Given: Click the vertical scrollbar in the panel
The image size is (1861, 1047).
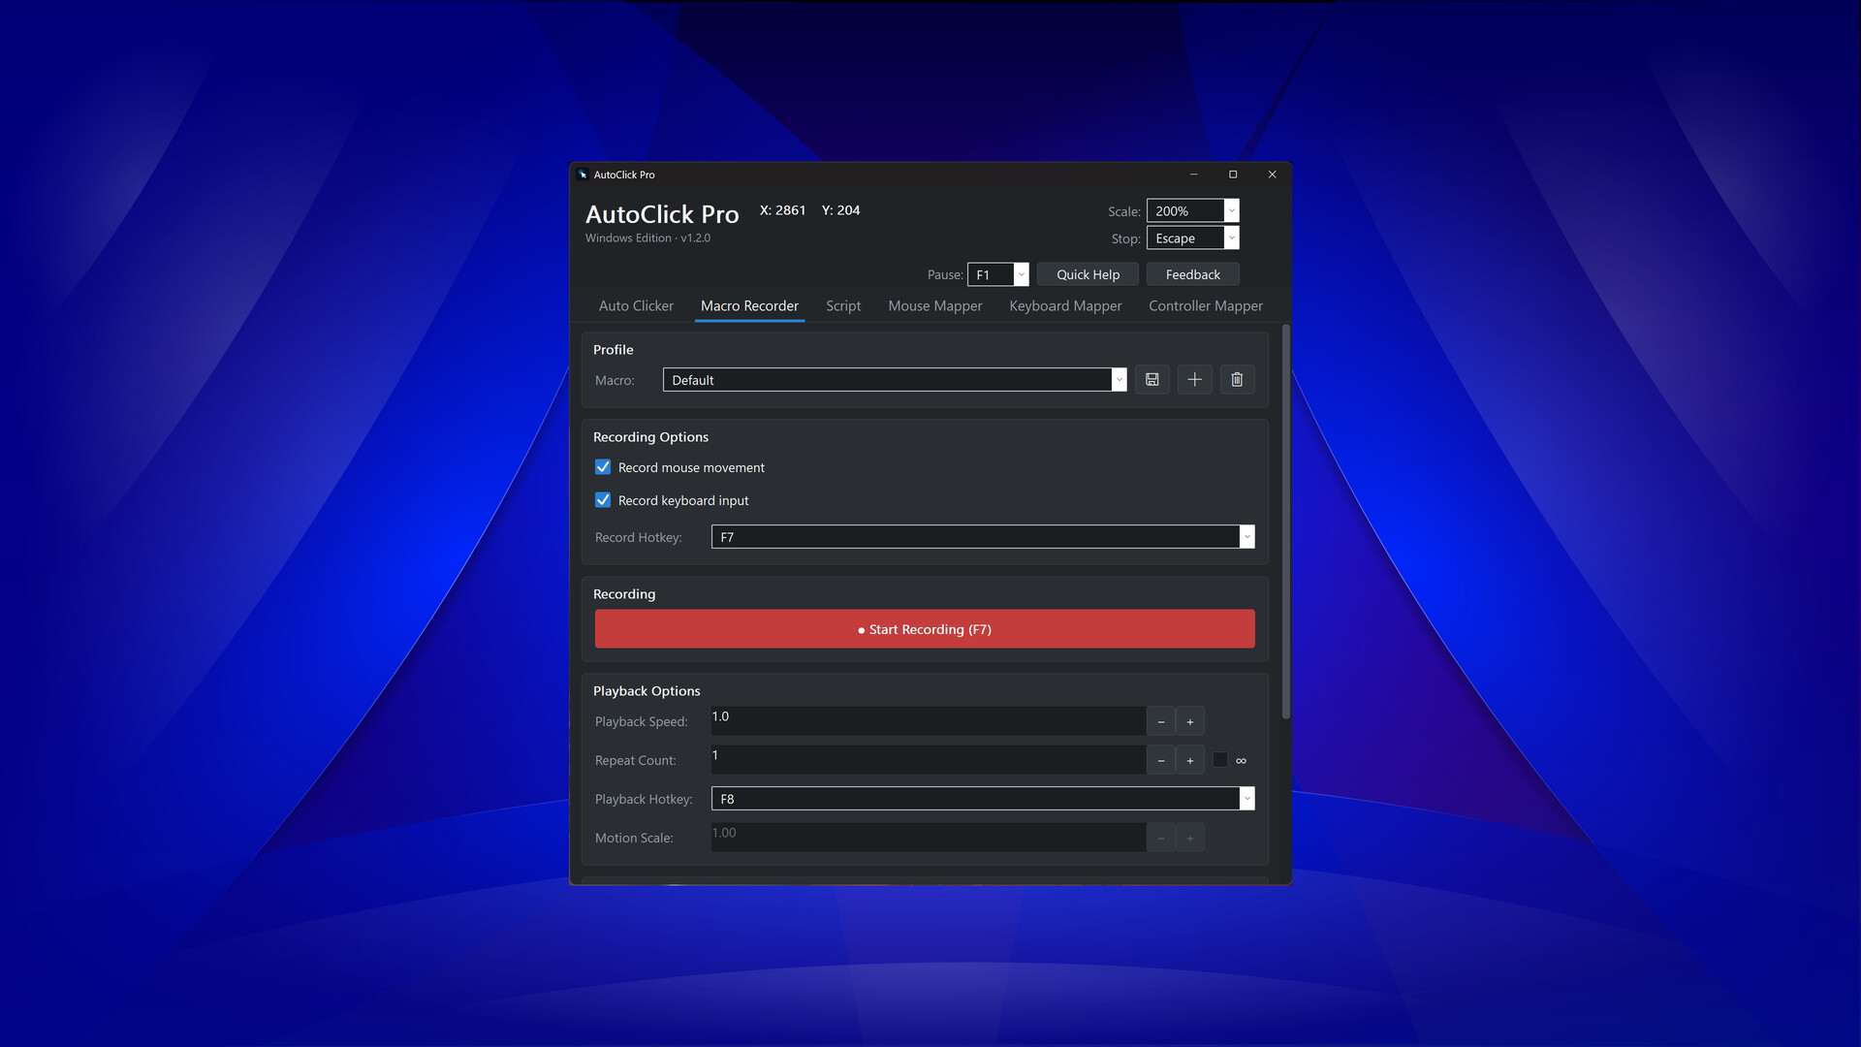Looking at the screenshot, I should pyautogui.click(x=1285, y=523).
